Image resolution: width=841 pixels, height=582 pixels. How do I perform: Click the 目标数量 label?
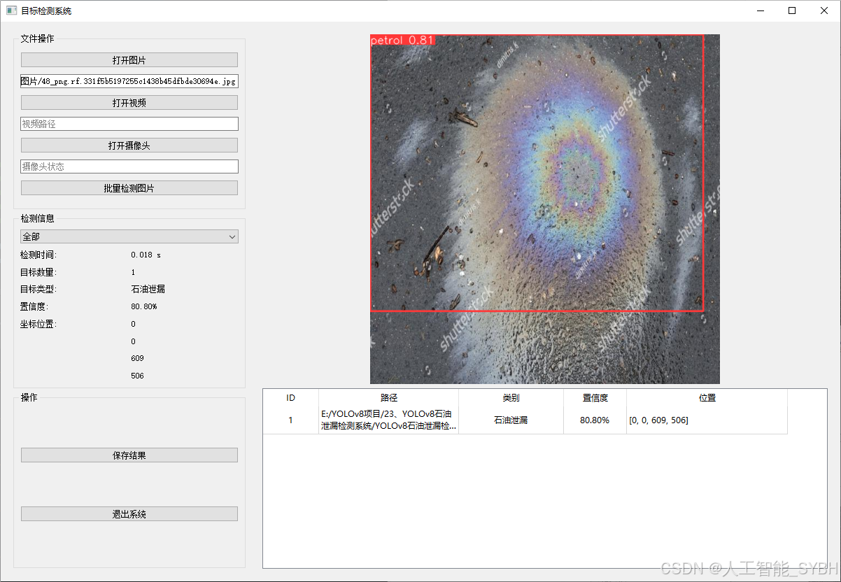coord(38,272)
